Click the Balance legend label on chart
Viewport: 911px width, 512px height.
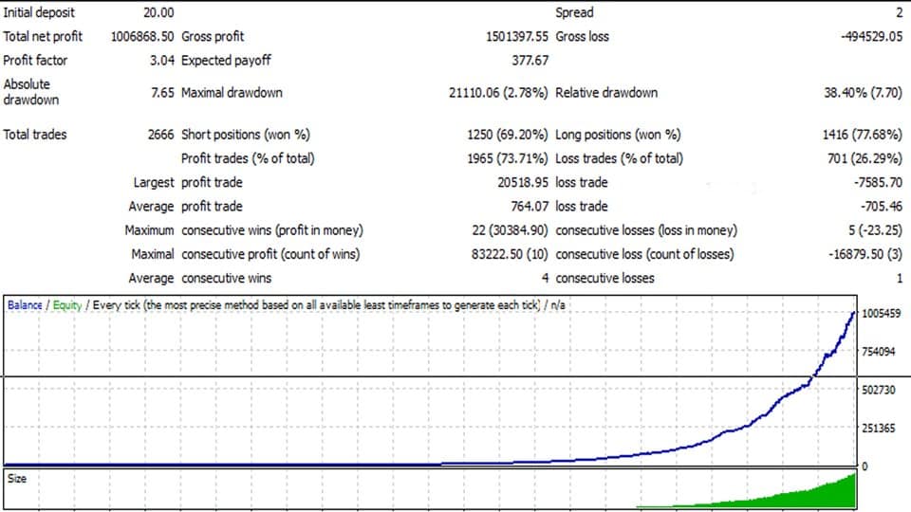[x=25, y=305]
